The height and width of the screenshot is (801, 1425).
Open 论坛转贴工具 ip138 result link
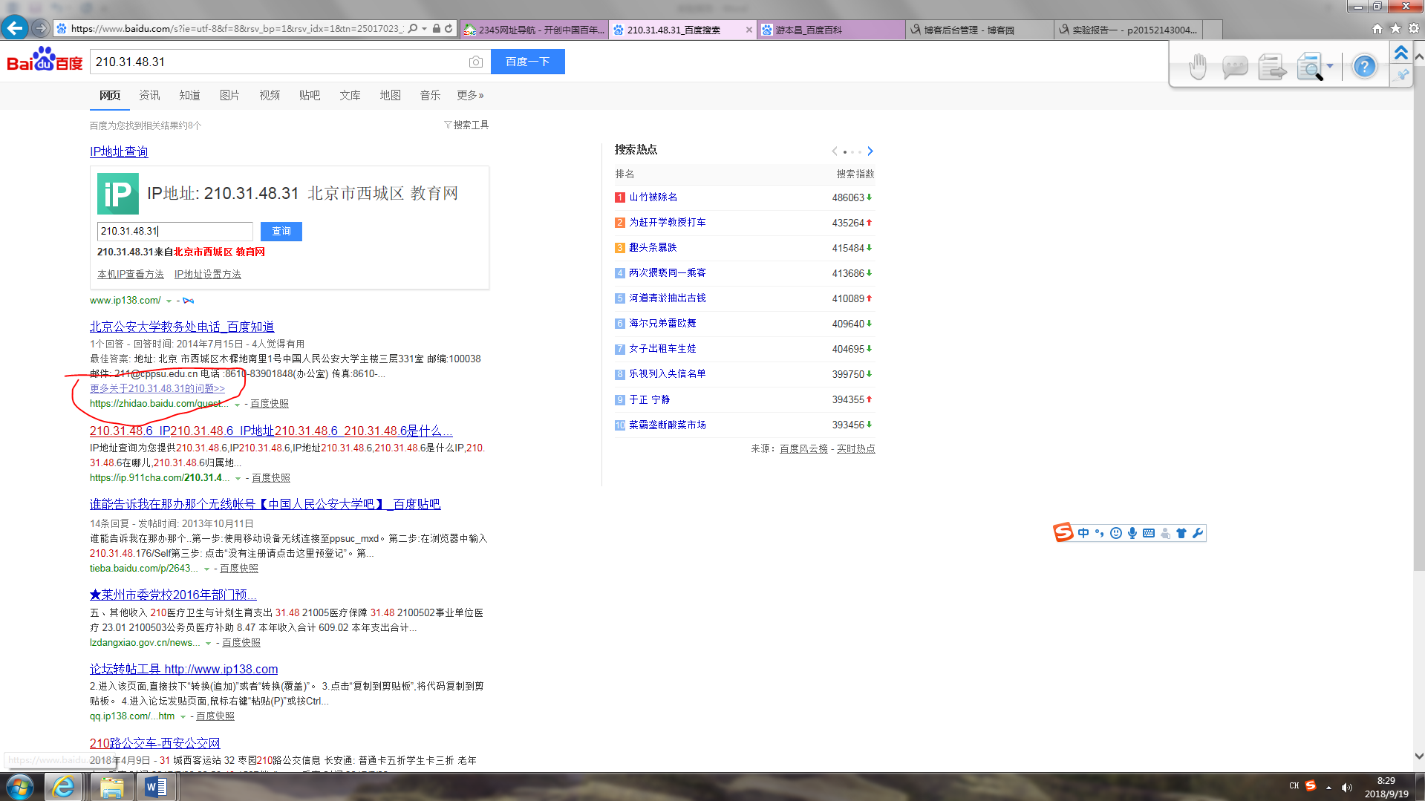tap(183, 669)
